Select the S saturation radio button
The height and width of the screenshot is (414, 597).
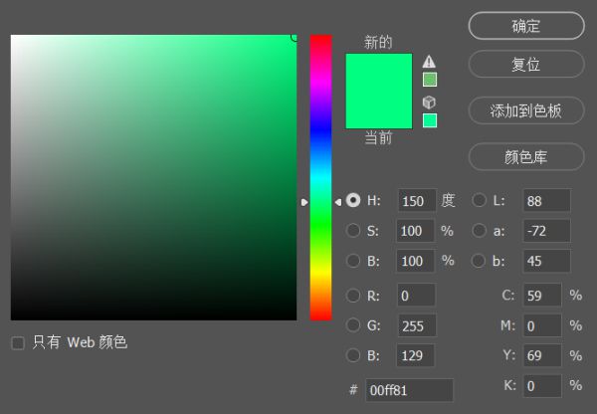coord(353,231)
